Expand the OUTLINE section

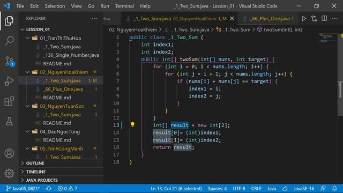point(61,163)
